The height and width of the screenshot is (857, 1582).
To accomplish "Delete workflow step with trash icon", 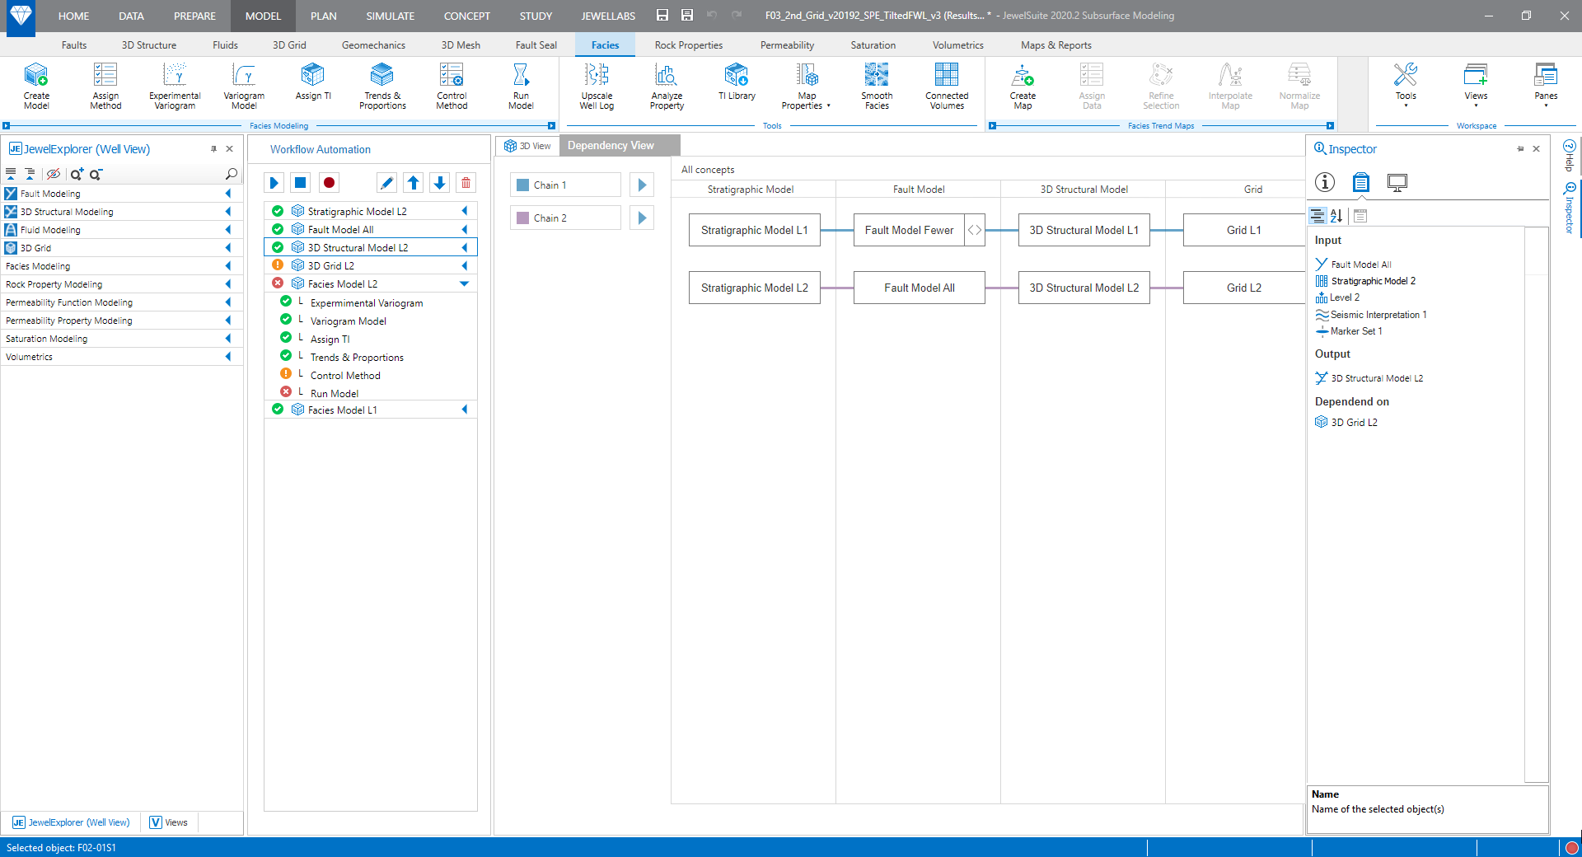I will 466,183.
